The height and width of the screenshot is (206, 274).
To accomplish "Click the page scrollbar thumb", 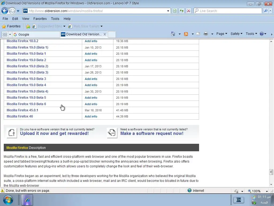I will click(271, 172).
